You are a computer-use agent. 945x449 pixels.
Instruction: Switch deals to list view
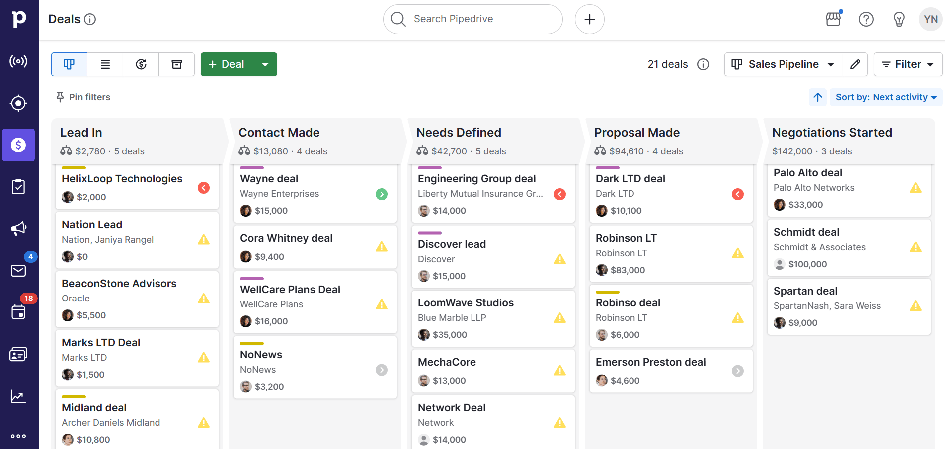coord(105,64)
